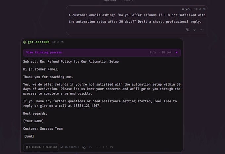Viewport: 225px width, 154px height.
Task: Click the phone number (555) 123-4567
Action: 86,106
